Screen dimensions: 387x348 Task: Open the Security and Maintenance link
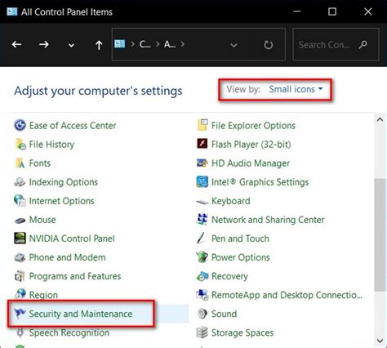pyautogui.click(x=81, y=314)
